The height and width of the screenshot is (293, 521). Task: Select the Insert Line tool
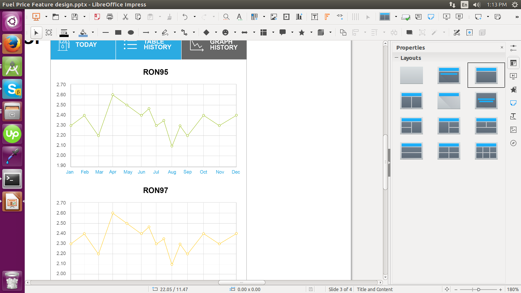point(106,32)
